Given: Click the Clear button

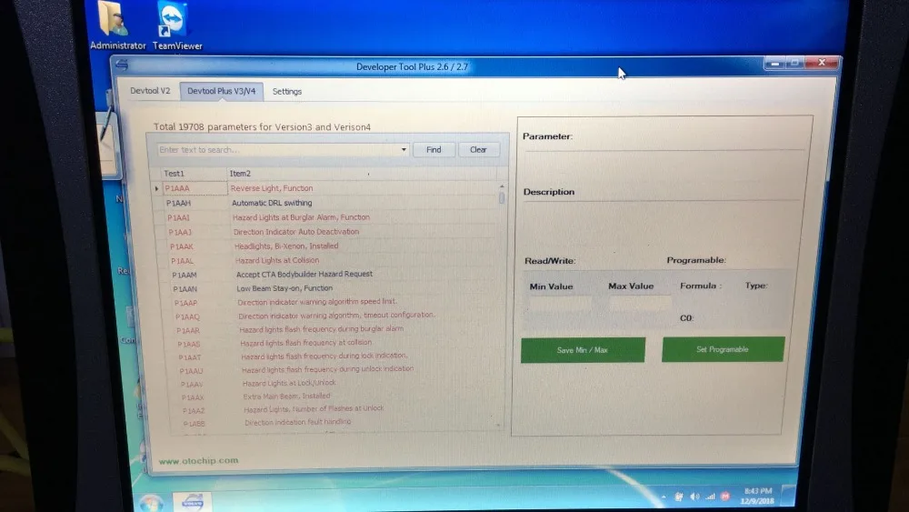Looking at the screenshot, I should pos(478,150).
